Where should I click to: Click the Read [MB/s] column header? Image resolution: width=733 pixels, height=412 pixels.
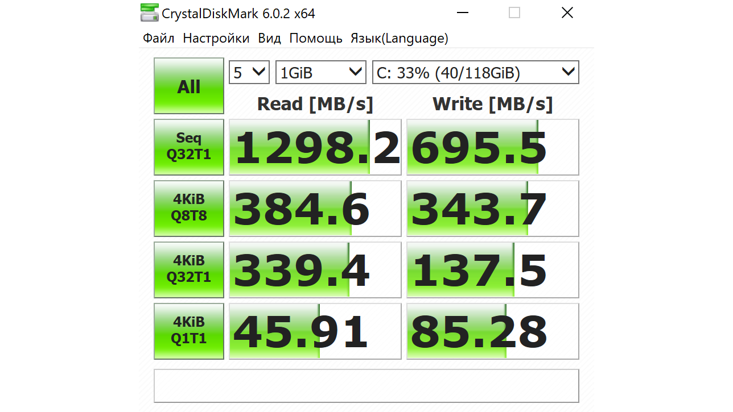(315, 104)
